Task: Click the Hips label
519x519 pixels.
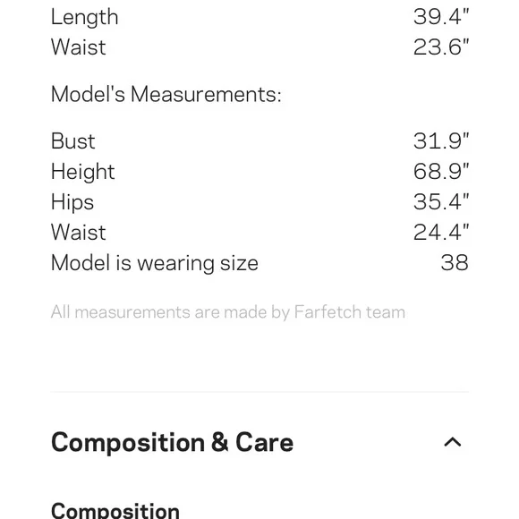Action: [x=72, y=202]
